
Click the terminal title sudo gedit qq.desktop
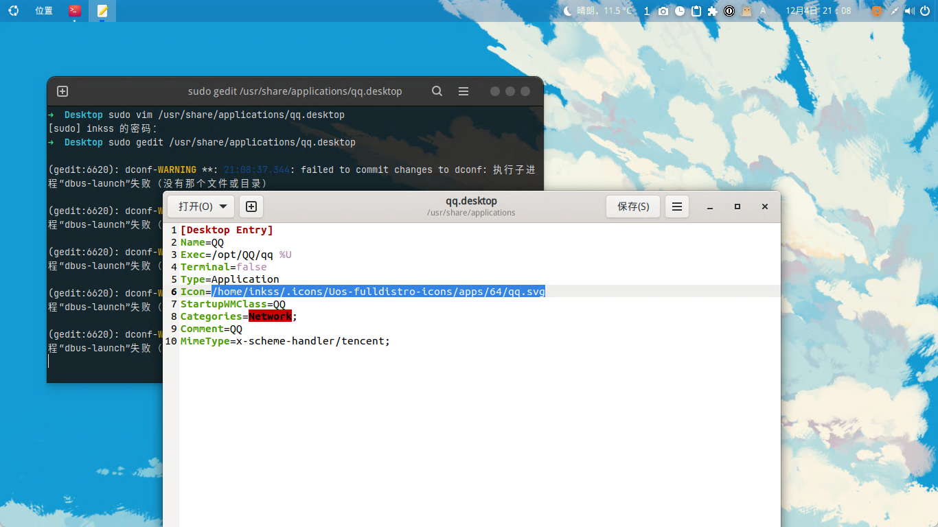pyautogui.click(x=295, y=91)
